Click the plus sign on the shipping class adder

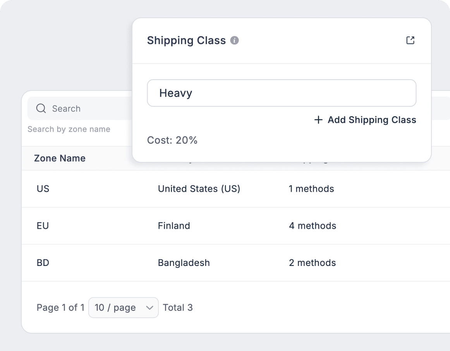318,120
